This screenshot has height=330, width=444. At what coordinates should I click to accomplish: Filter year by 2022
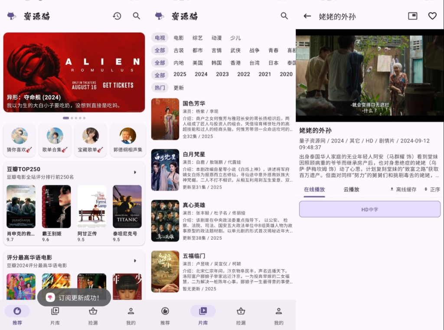(244, 74)
